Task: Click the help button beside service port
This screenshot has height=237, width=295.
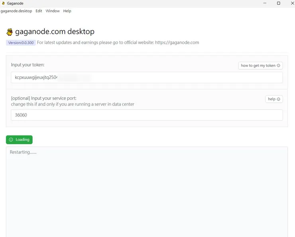Action: (x=274, y=99)
